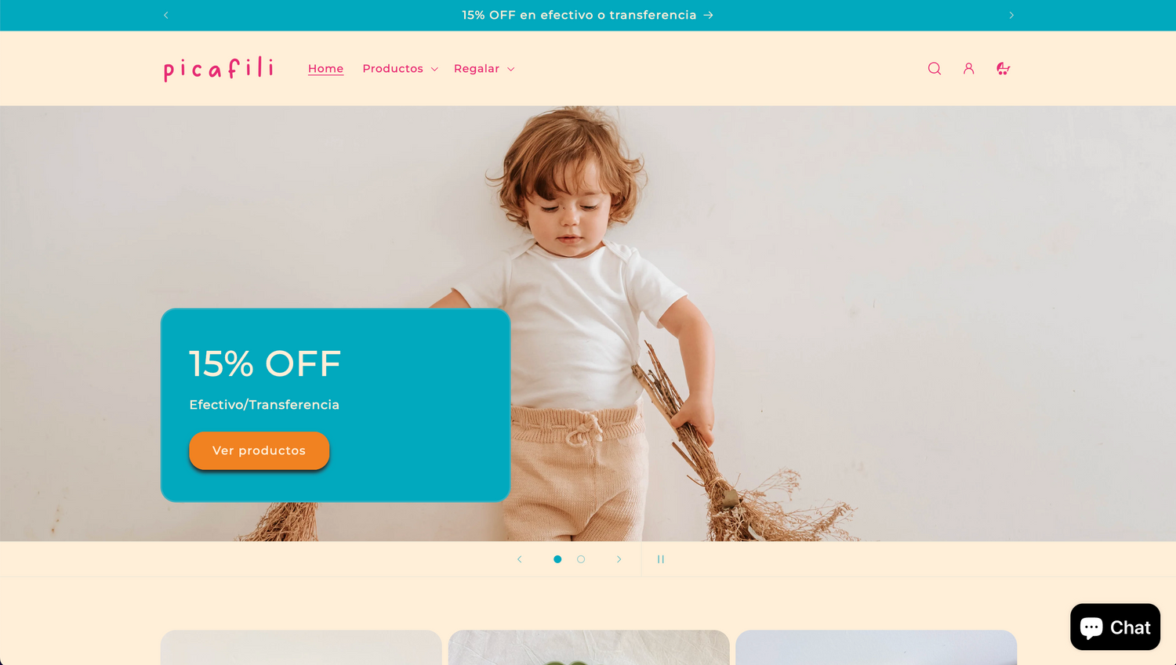Go to previous hero slide arrow
1176x665 pixels.
click(x=519, y=559)
